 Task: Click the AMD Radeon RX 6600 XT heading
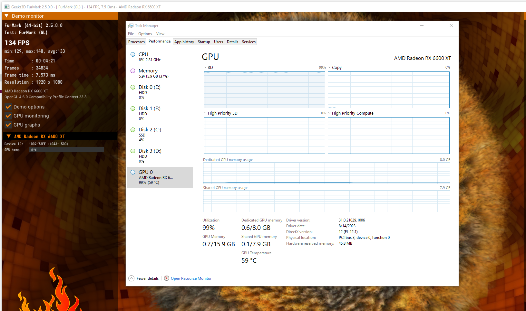click(x=423, y=58)
